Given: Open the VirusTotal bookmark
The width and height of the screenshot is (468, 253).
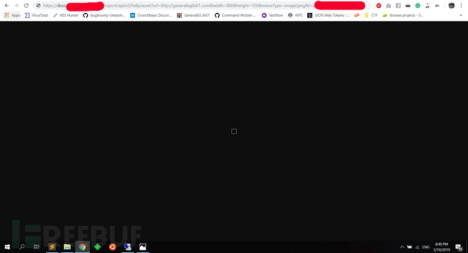Looking at the screenshot, I should click(36, 15).
